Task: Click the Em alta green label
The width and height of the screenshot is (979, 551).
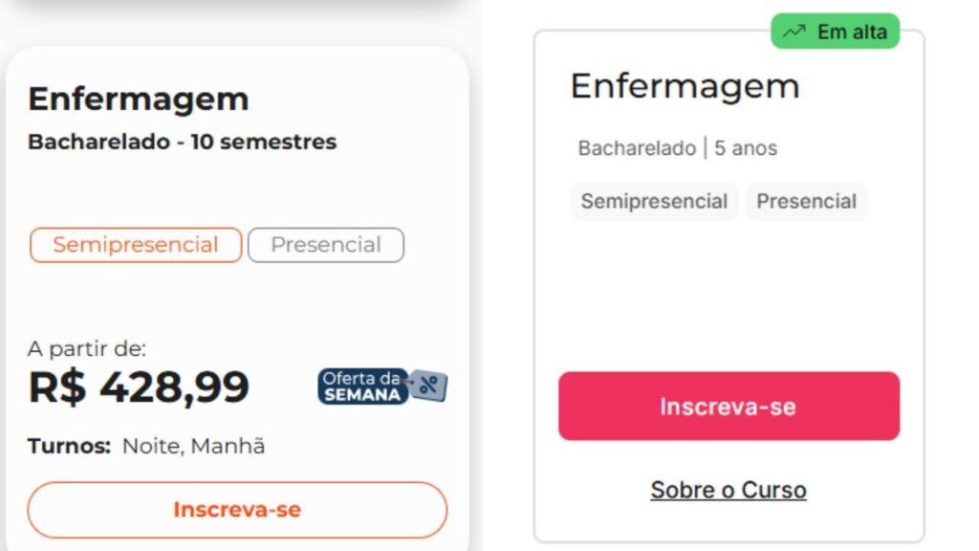Action: click(835, 32)
